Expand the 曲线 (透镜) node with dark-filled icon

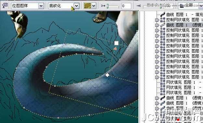click(157, 98)
